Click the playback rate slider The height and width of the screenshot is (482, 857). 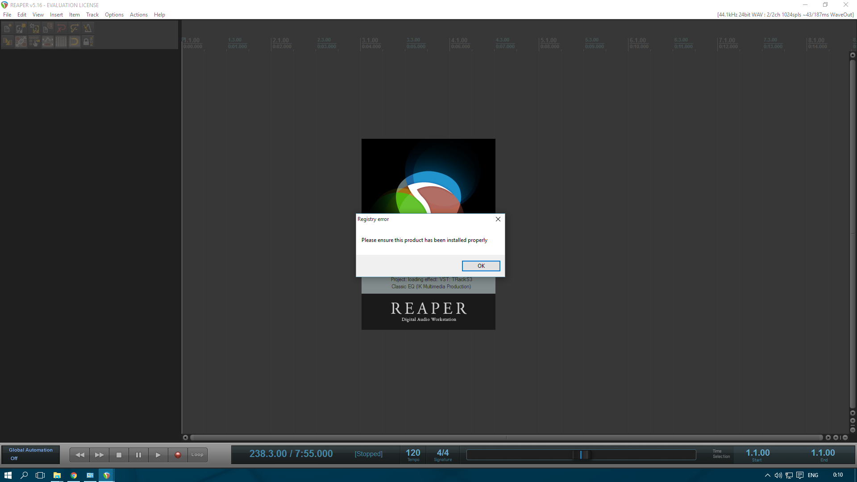(581, 455)
